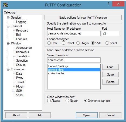Collapse the Connection category node
Image resolution: width=126 pixels, height=122 pixels.
click(x=8, y=69)
